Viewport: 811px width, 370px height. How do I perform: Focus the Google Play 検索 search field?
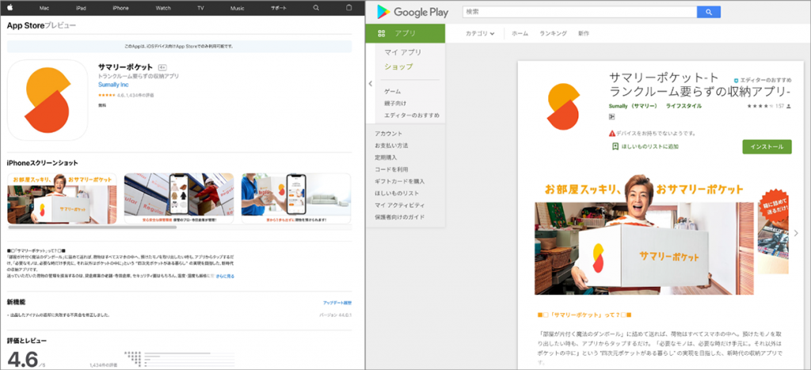[x=579, y=12]
